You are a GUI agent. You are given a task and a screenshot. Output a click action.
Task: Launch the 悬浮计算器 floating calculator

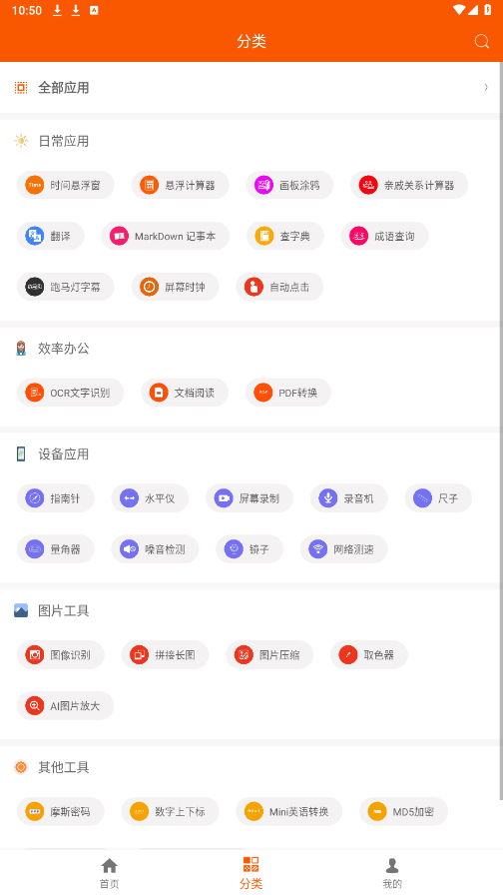point(181,185)
